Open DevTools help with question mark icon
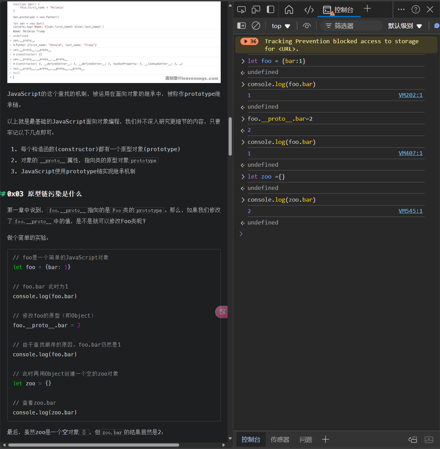The width and height of the screenshot is (440, 449). [x=415, y=9]
